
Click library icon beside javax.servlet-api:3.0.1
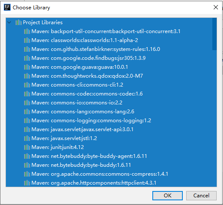pos(27,129)
